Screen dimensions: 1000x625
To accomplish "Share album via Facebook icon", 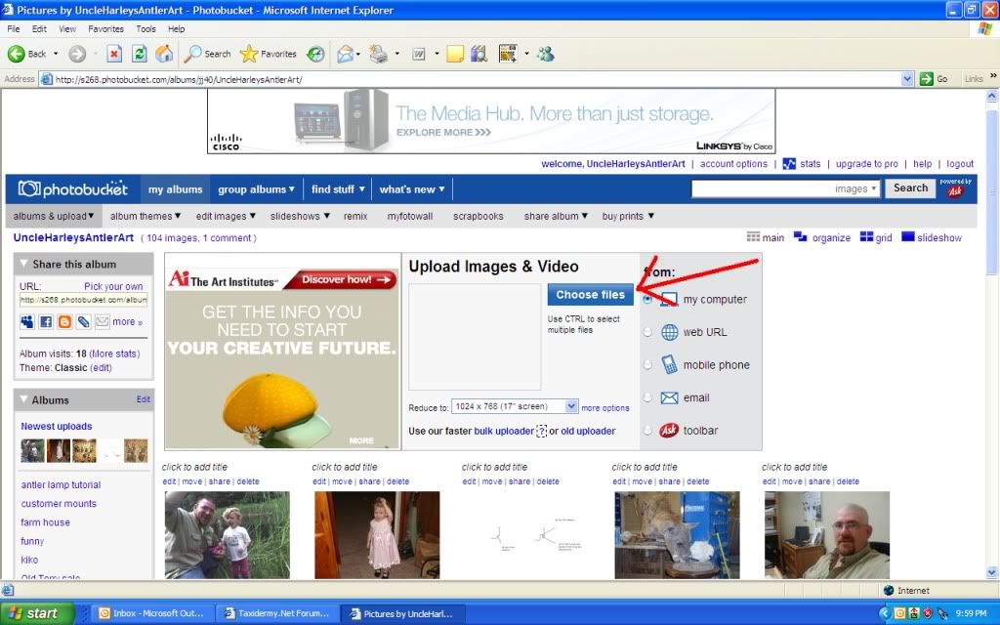I will pyautogui.click(x=46, y=322).
